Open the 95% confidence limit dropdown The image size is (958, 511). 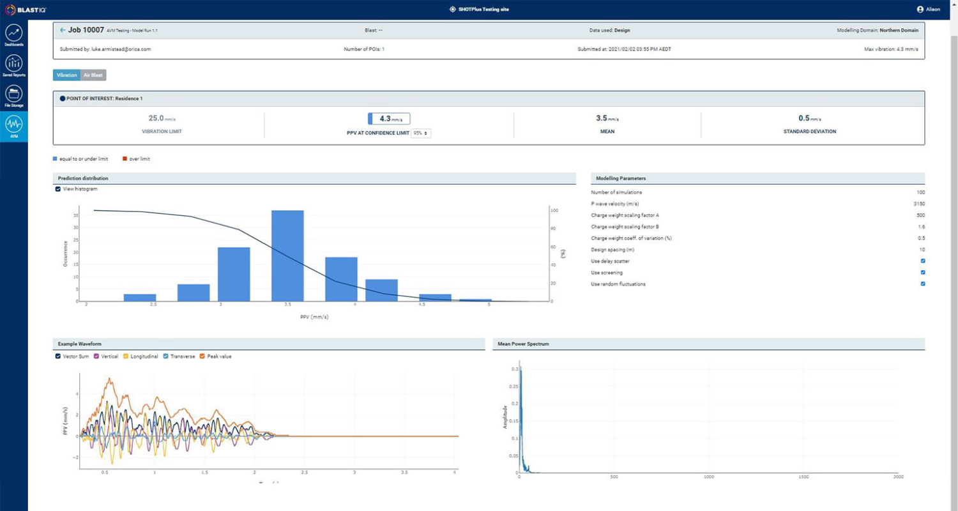point(421,133)
